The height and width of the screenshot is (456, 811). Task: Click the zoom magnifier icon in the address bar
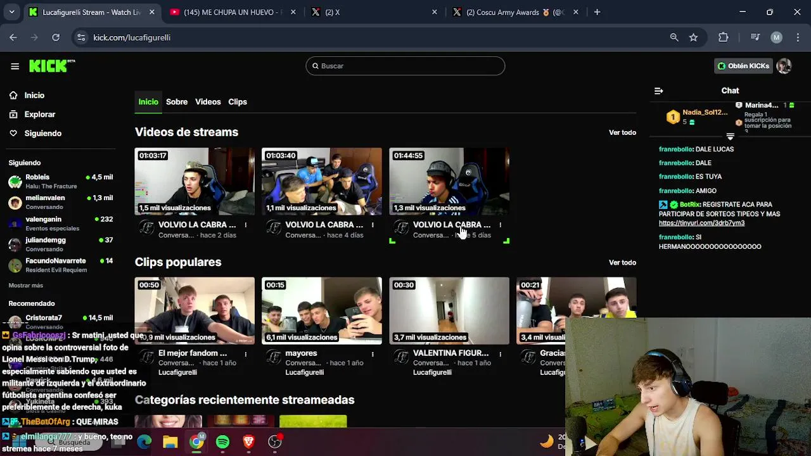click(x=674, y=37)
